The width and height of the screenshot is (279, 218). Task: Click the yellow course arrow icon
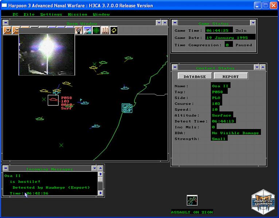(114, 31)
